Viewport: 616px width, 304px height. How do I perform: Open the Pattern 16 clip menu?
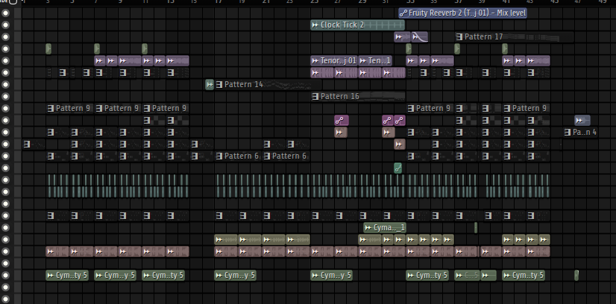(315, 97)
